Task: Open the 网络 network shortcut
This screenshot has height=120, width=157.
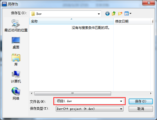Action: 16,94
